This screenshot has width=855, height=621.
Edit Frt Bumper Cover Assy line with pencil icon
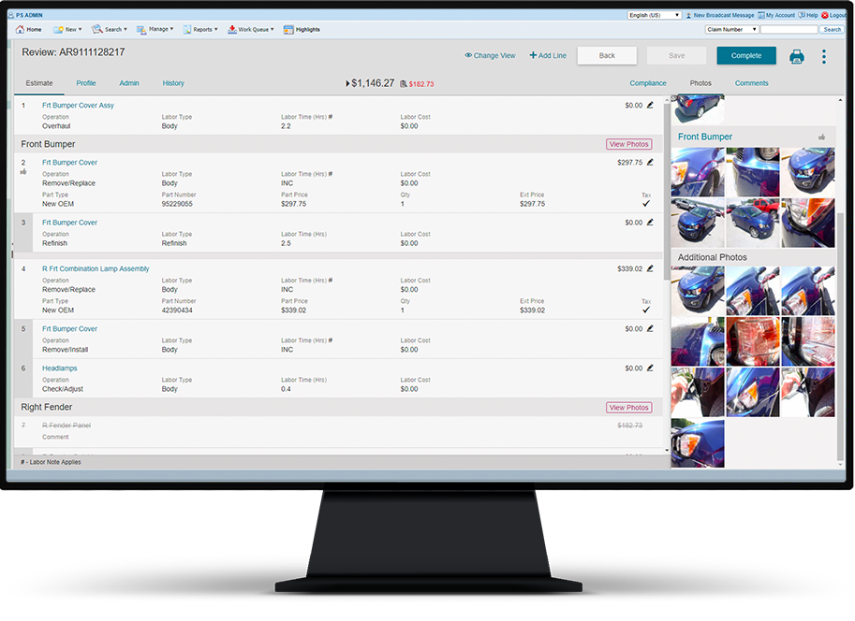(650, 106)
